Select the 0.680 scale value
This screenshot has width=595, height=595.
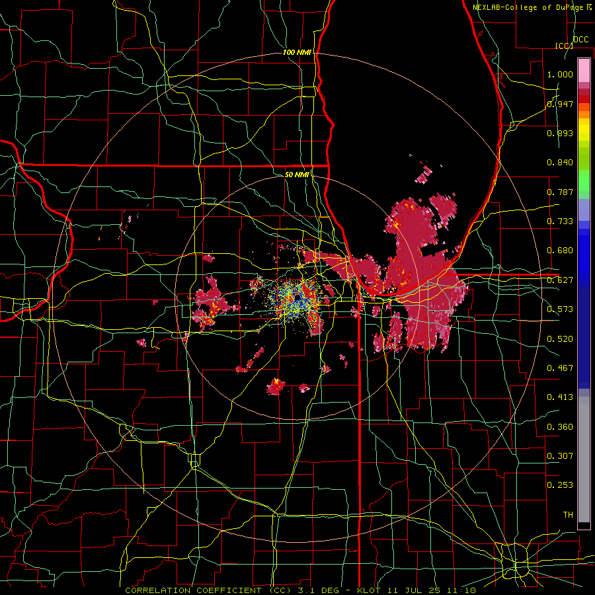click(560, 251)
